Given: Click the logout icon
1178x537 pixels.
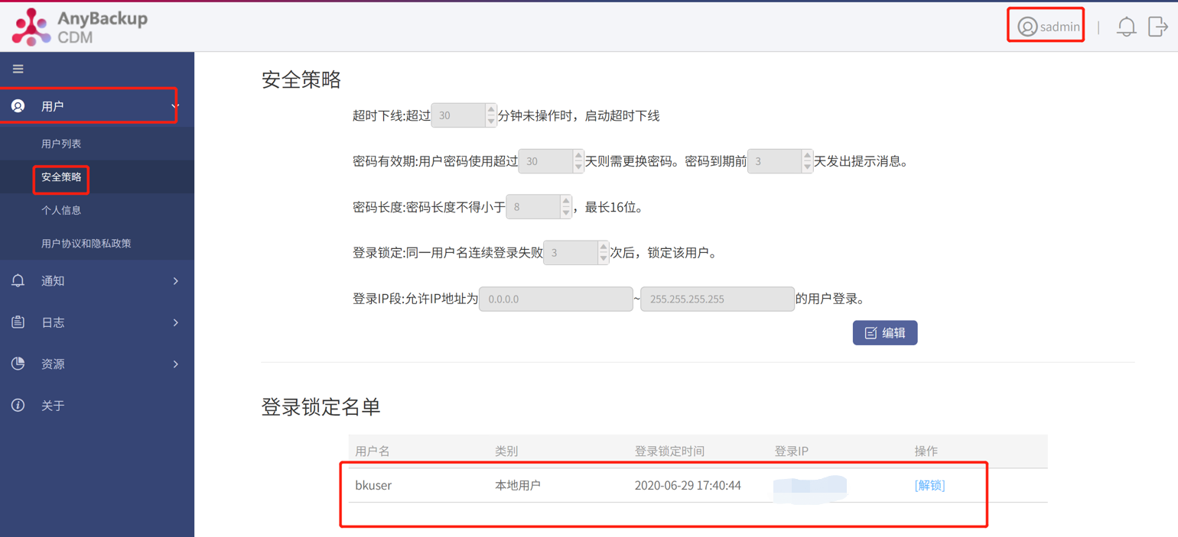Looking at the screenshot, I should coord(1158,25).
